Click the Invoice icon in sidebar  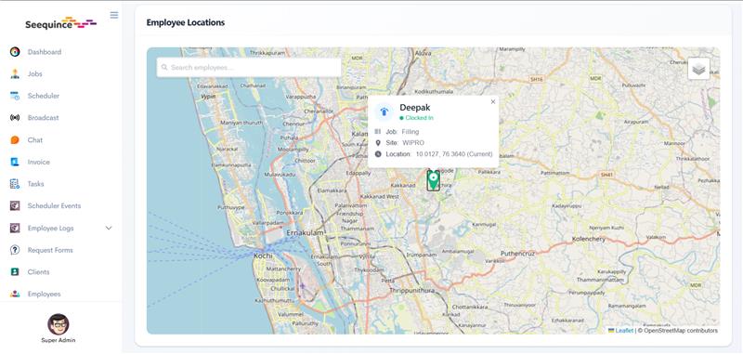pyautogui.click(x=15, y=162)
